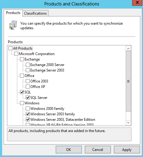Screen dimensions: 143x157
Task: Uncheck the SQL Server checkbox
Action: coord(28,98)
